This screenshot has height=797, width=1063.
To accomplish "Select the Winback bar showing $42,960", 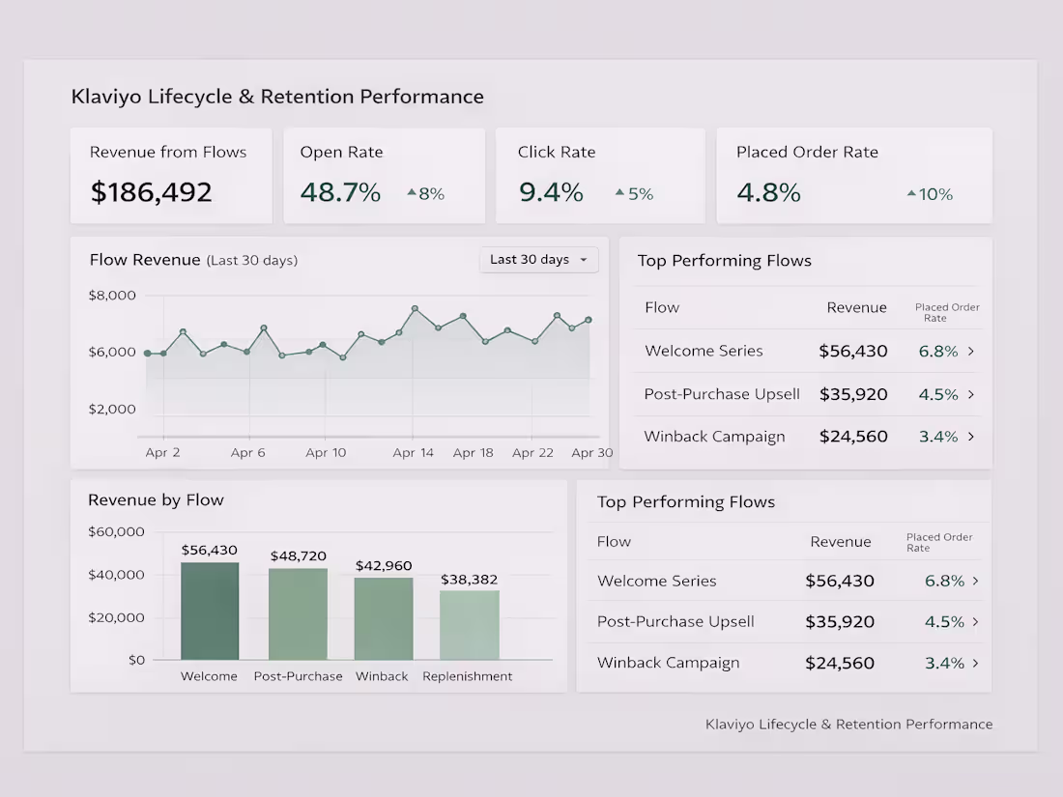I will pos(384,618).
